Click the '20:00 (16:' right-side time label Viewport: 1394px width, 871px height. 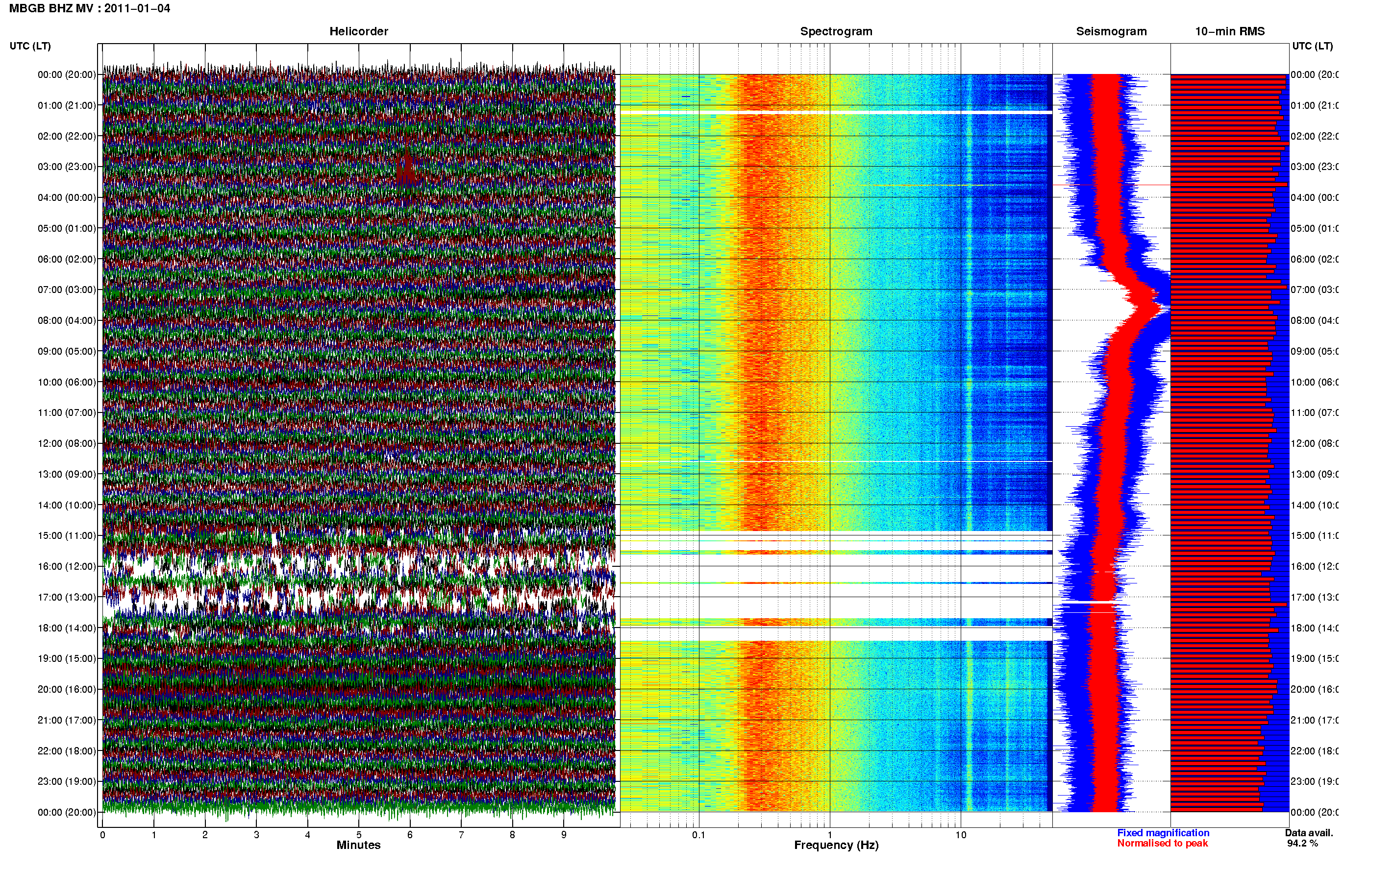[1314, 690]
